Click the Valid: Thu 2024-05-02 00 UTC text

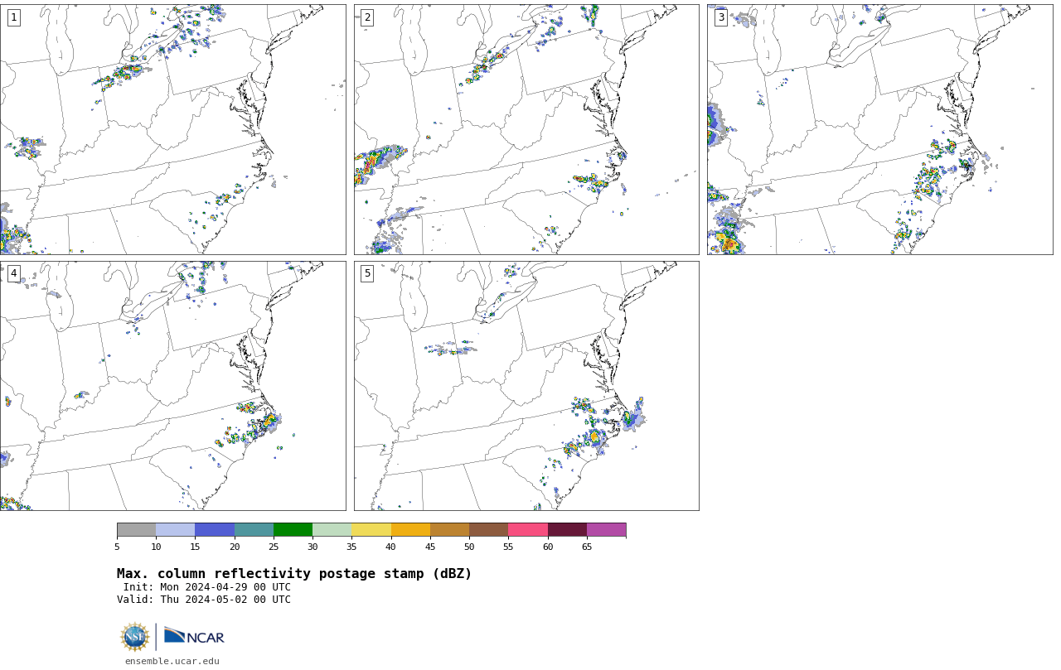(x=204, y=600)
